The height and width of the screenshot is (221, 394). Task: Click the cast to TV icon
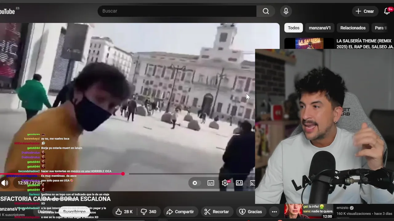[252, 183]
